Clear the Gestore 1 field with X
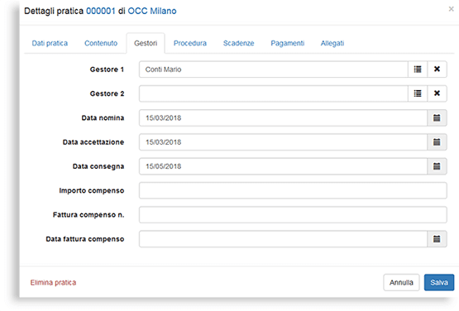Viewport: 459px width, 311px height. coord(437,69)
